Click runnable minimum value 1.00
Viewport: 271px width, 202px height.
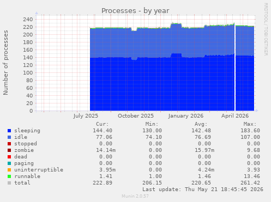[x=155, y=176]
